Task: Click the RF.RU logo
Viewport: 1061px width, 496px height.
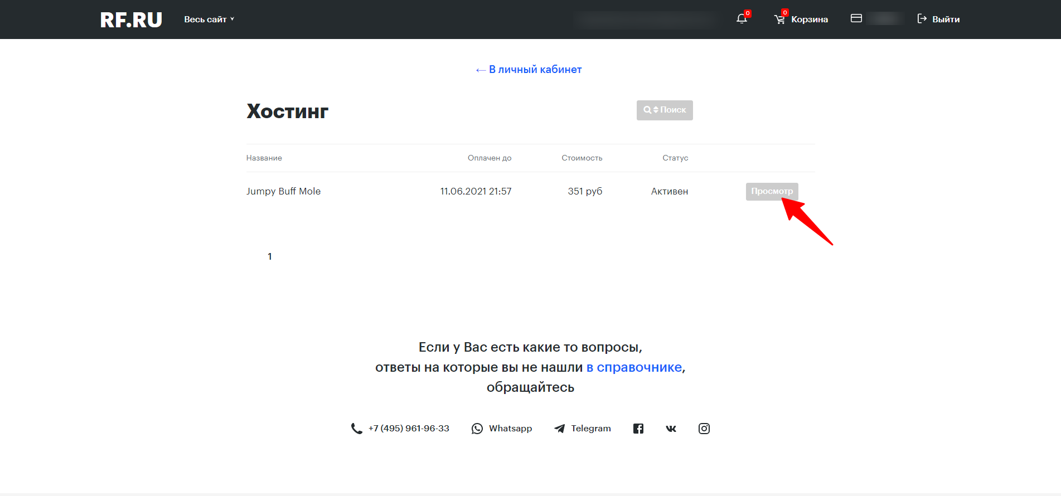Action: [x=131, y=20]
